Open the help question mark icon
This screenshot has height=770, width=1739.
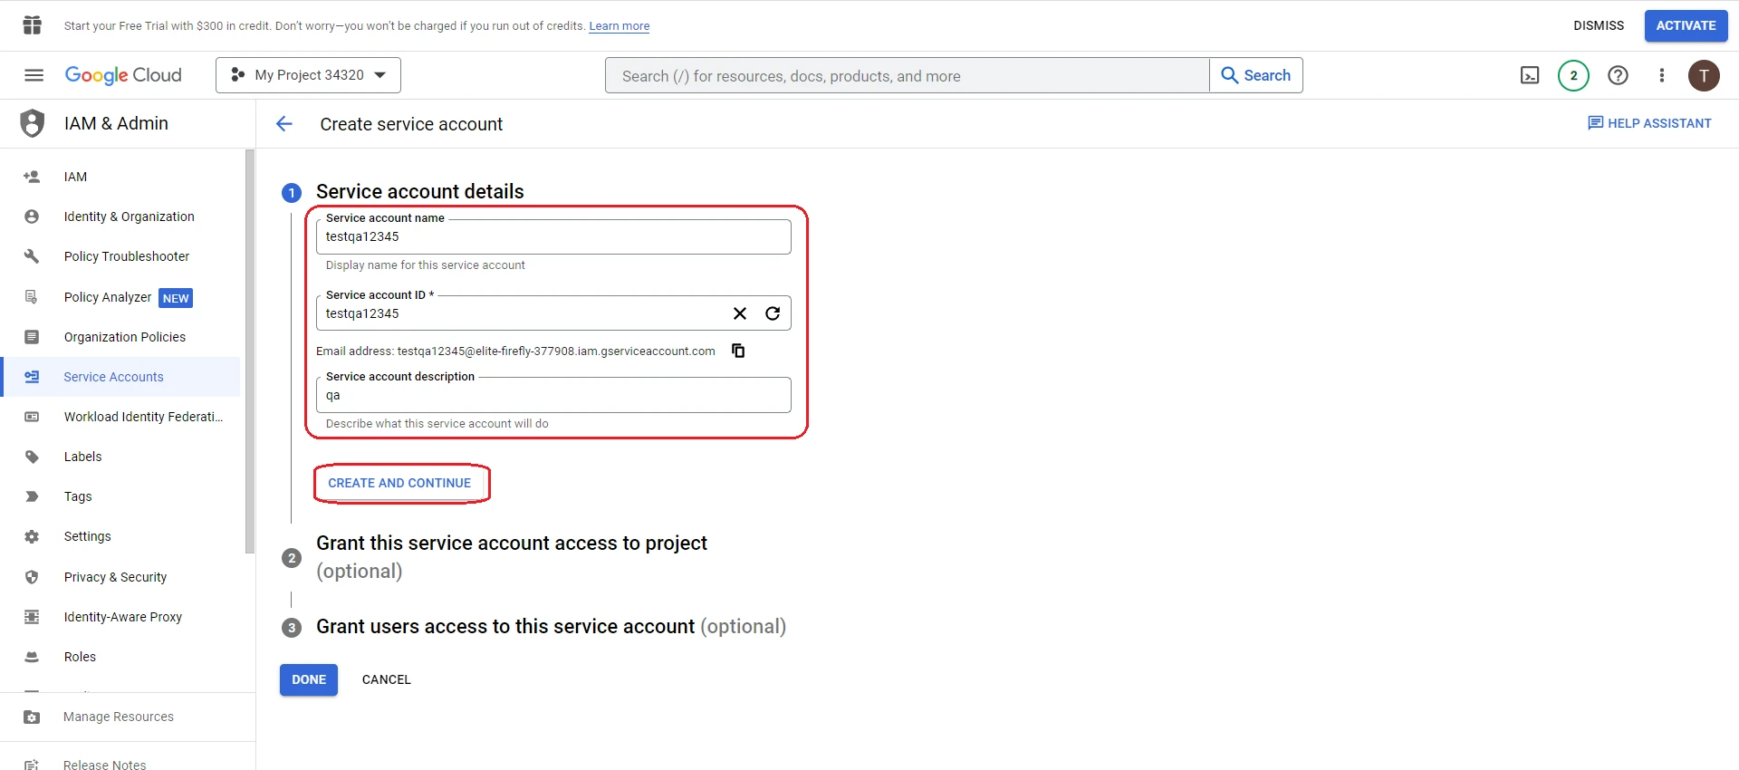point(1618,75)
